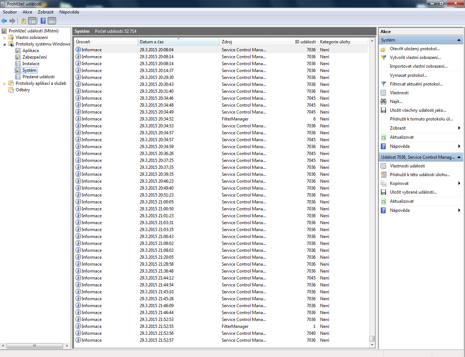This screenshot has width=465, height=357.
Task: Collapse Protokoly systému Windows tree node
Action: pos(4,44)
